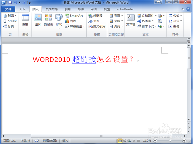
Task: Click the zoom slider handle
Action: 170,140
